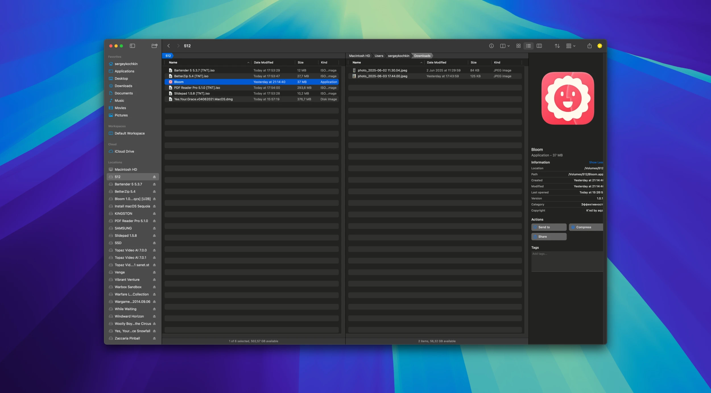Open the split view layout dropdown
711x393 pixels.
[x=508, y=46]
